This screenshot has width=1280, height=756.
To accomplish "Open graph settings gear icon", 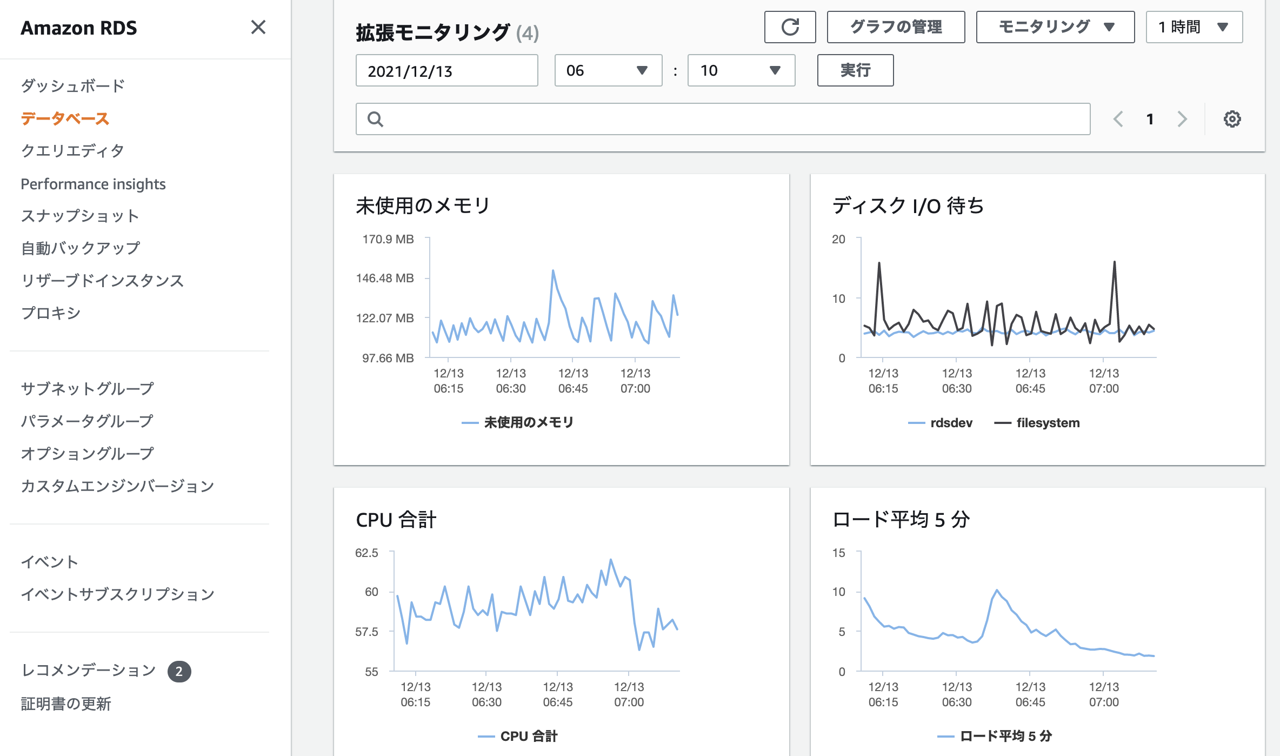I will 1232,119.
